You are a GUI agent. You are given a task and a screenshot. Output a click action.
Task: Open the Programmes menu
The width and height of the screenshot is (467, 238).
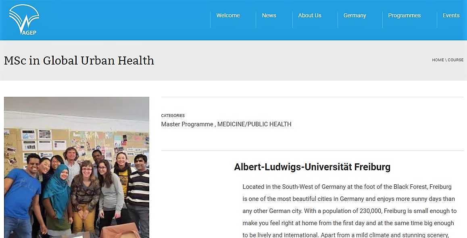(x=404, y=15)
